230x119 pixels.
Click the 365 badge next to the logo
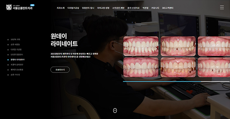tap(32, 5)
